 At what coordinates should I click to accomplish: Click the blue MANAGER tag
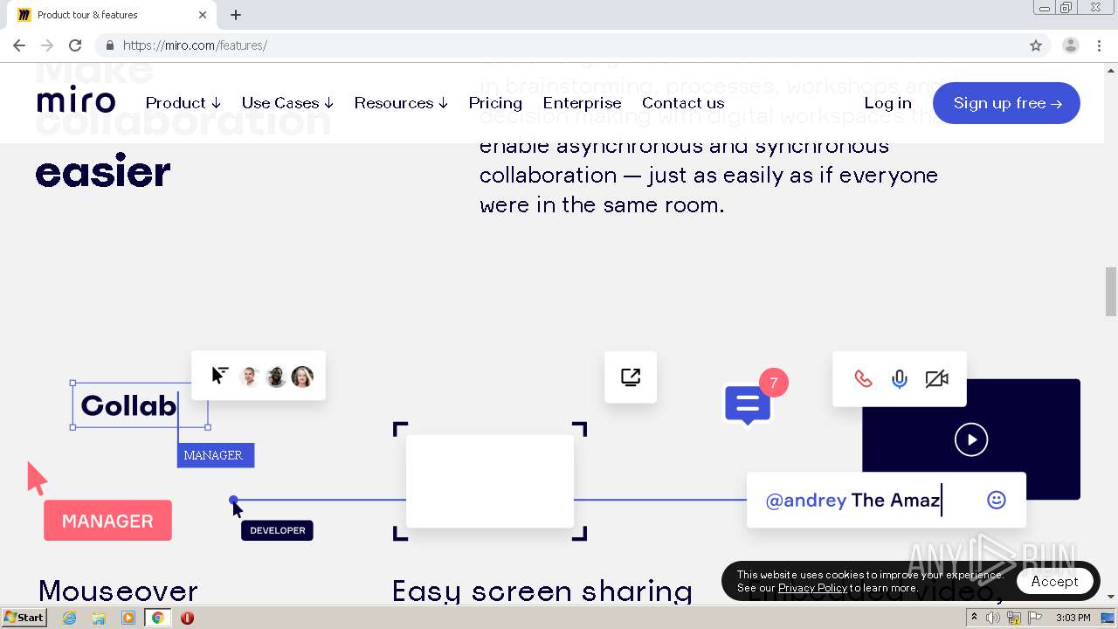click(x=216, y=455)
